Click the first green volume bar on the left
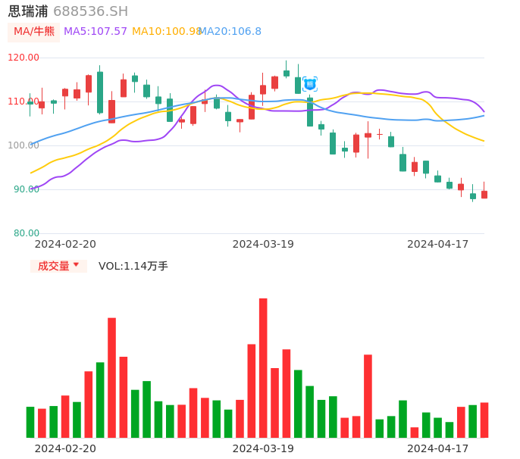This screenshot has width=520, height=459. click(x=30, y=422)
